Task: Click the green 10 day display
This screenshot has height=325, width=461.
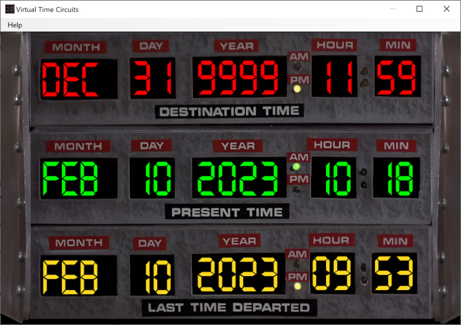Action: [x=152, y=178]
